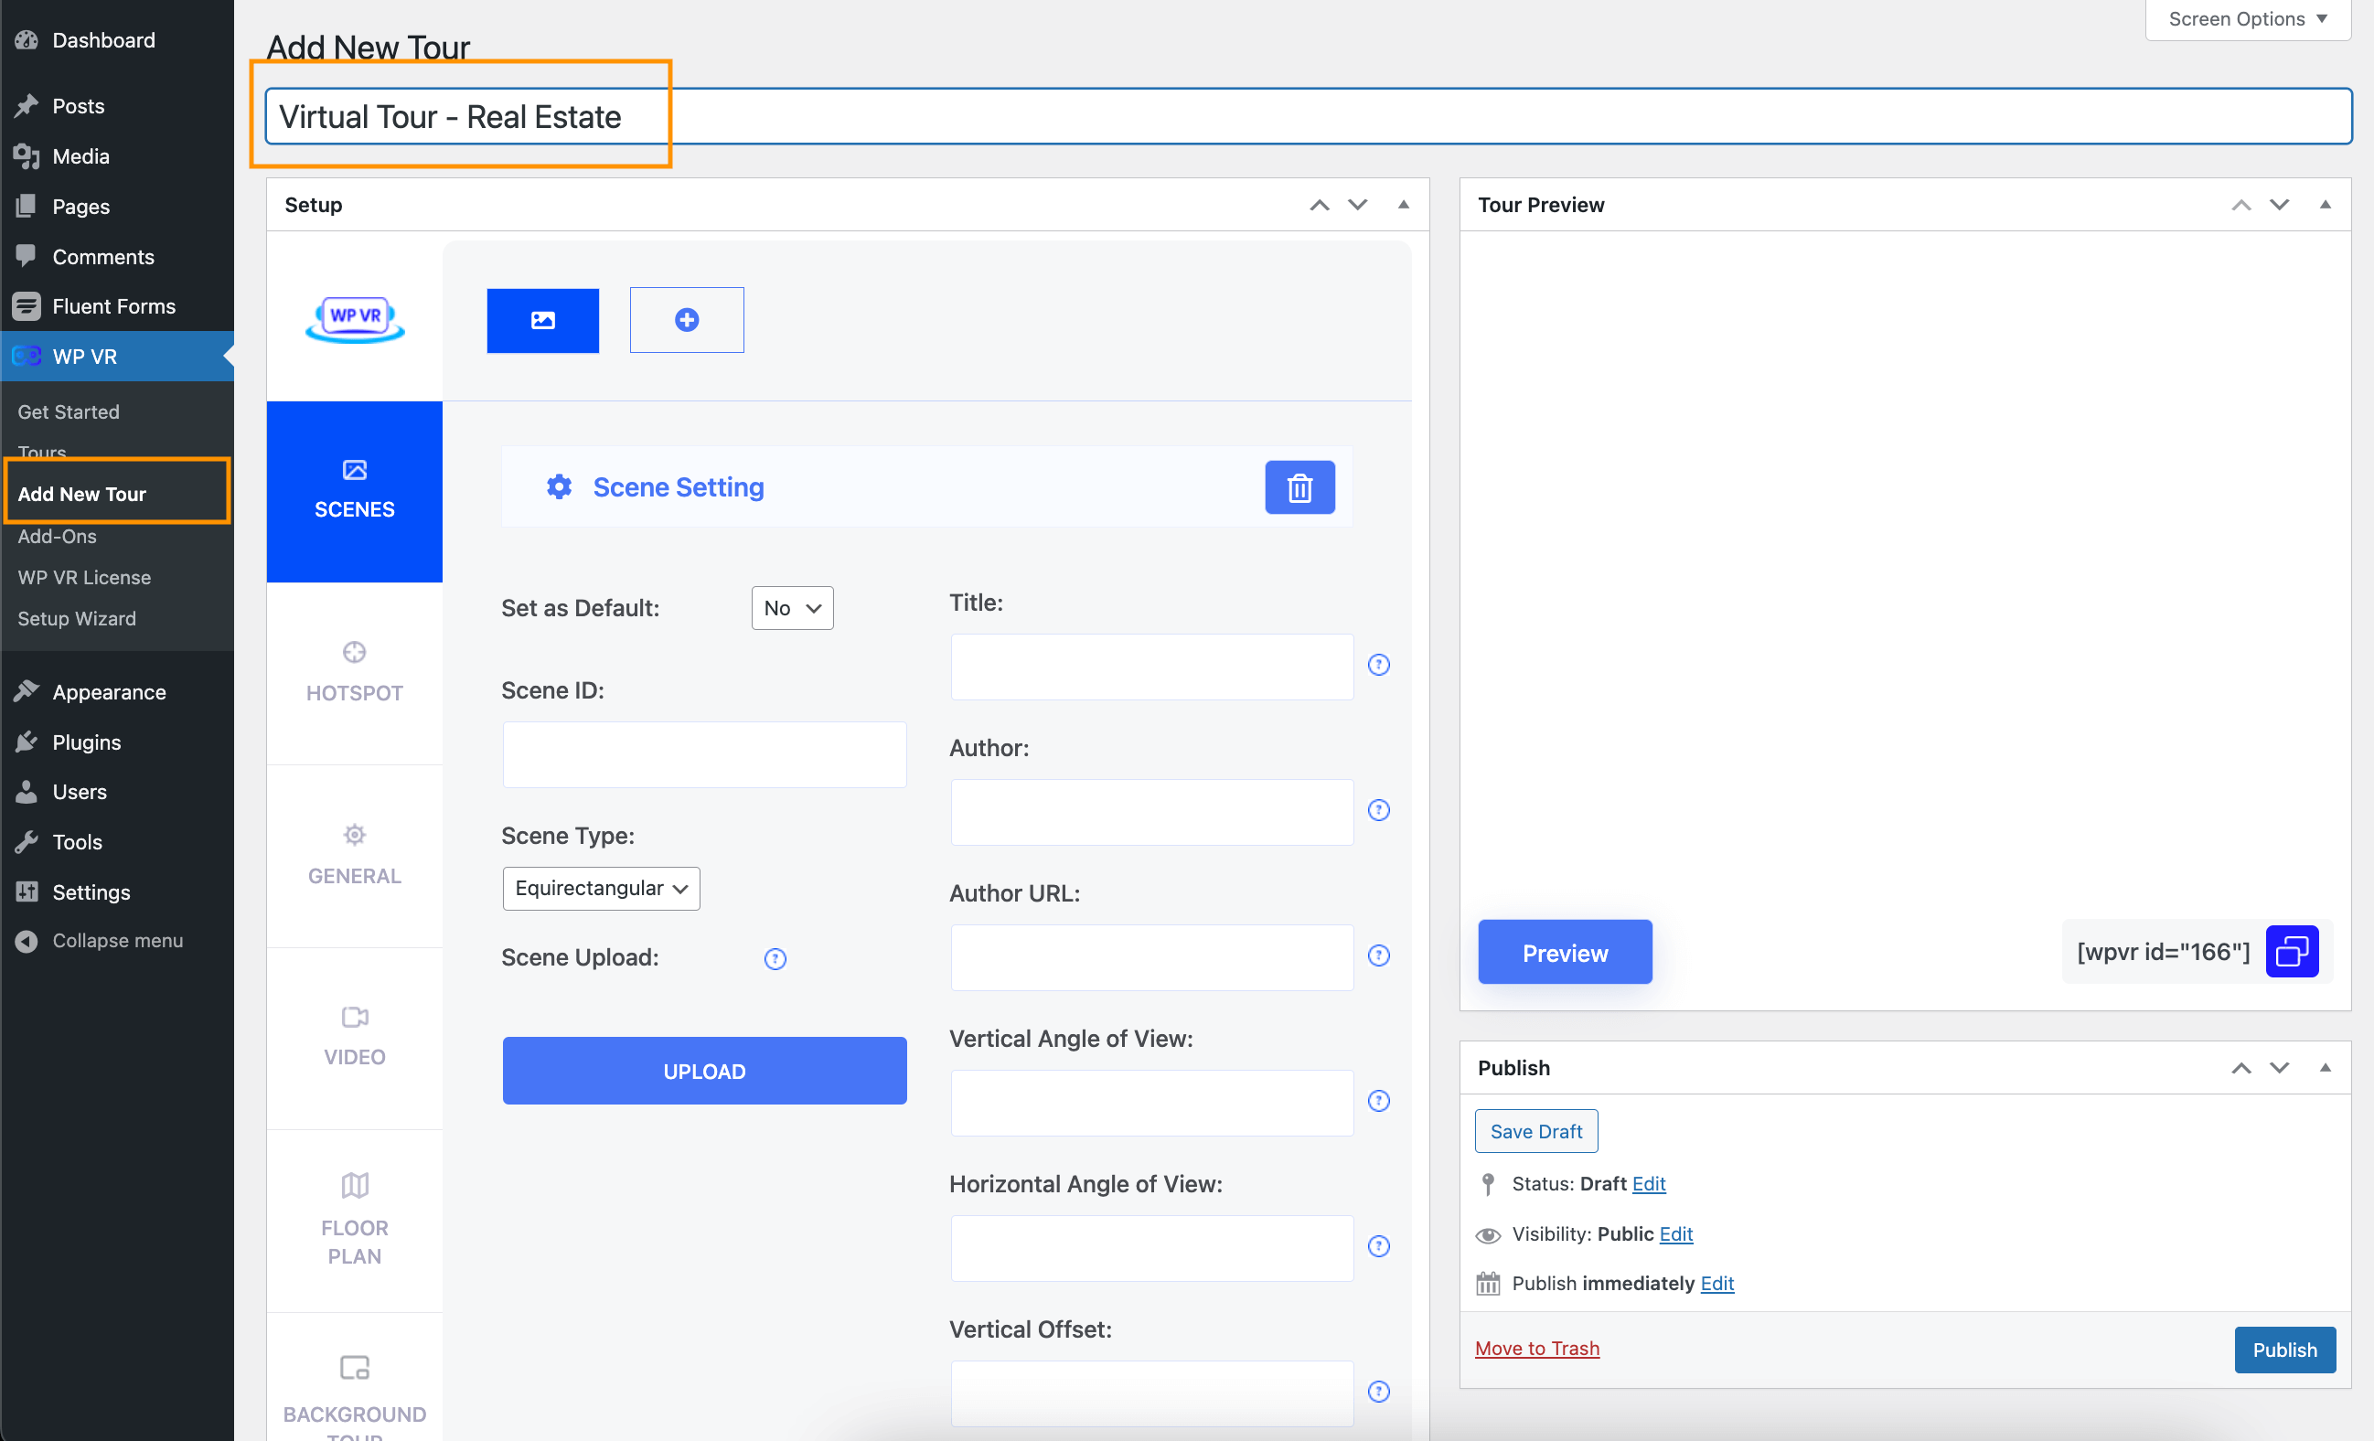The height and width of the screenshot is (1441, 2374).
Task: Click the Save Draft button
Action: (x=1535, y=1131)
